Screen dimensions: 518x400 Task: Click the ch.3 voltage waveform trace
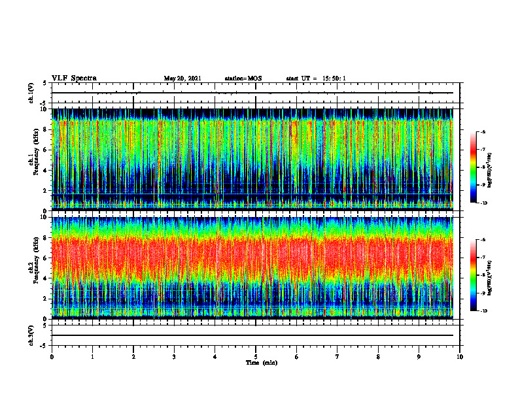point(252,335)
